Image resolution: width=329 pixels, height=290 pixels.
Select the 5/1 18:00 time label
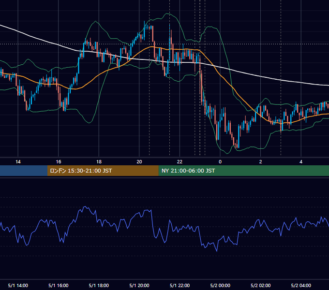(x=99, y=285)
